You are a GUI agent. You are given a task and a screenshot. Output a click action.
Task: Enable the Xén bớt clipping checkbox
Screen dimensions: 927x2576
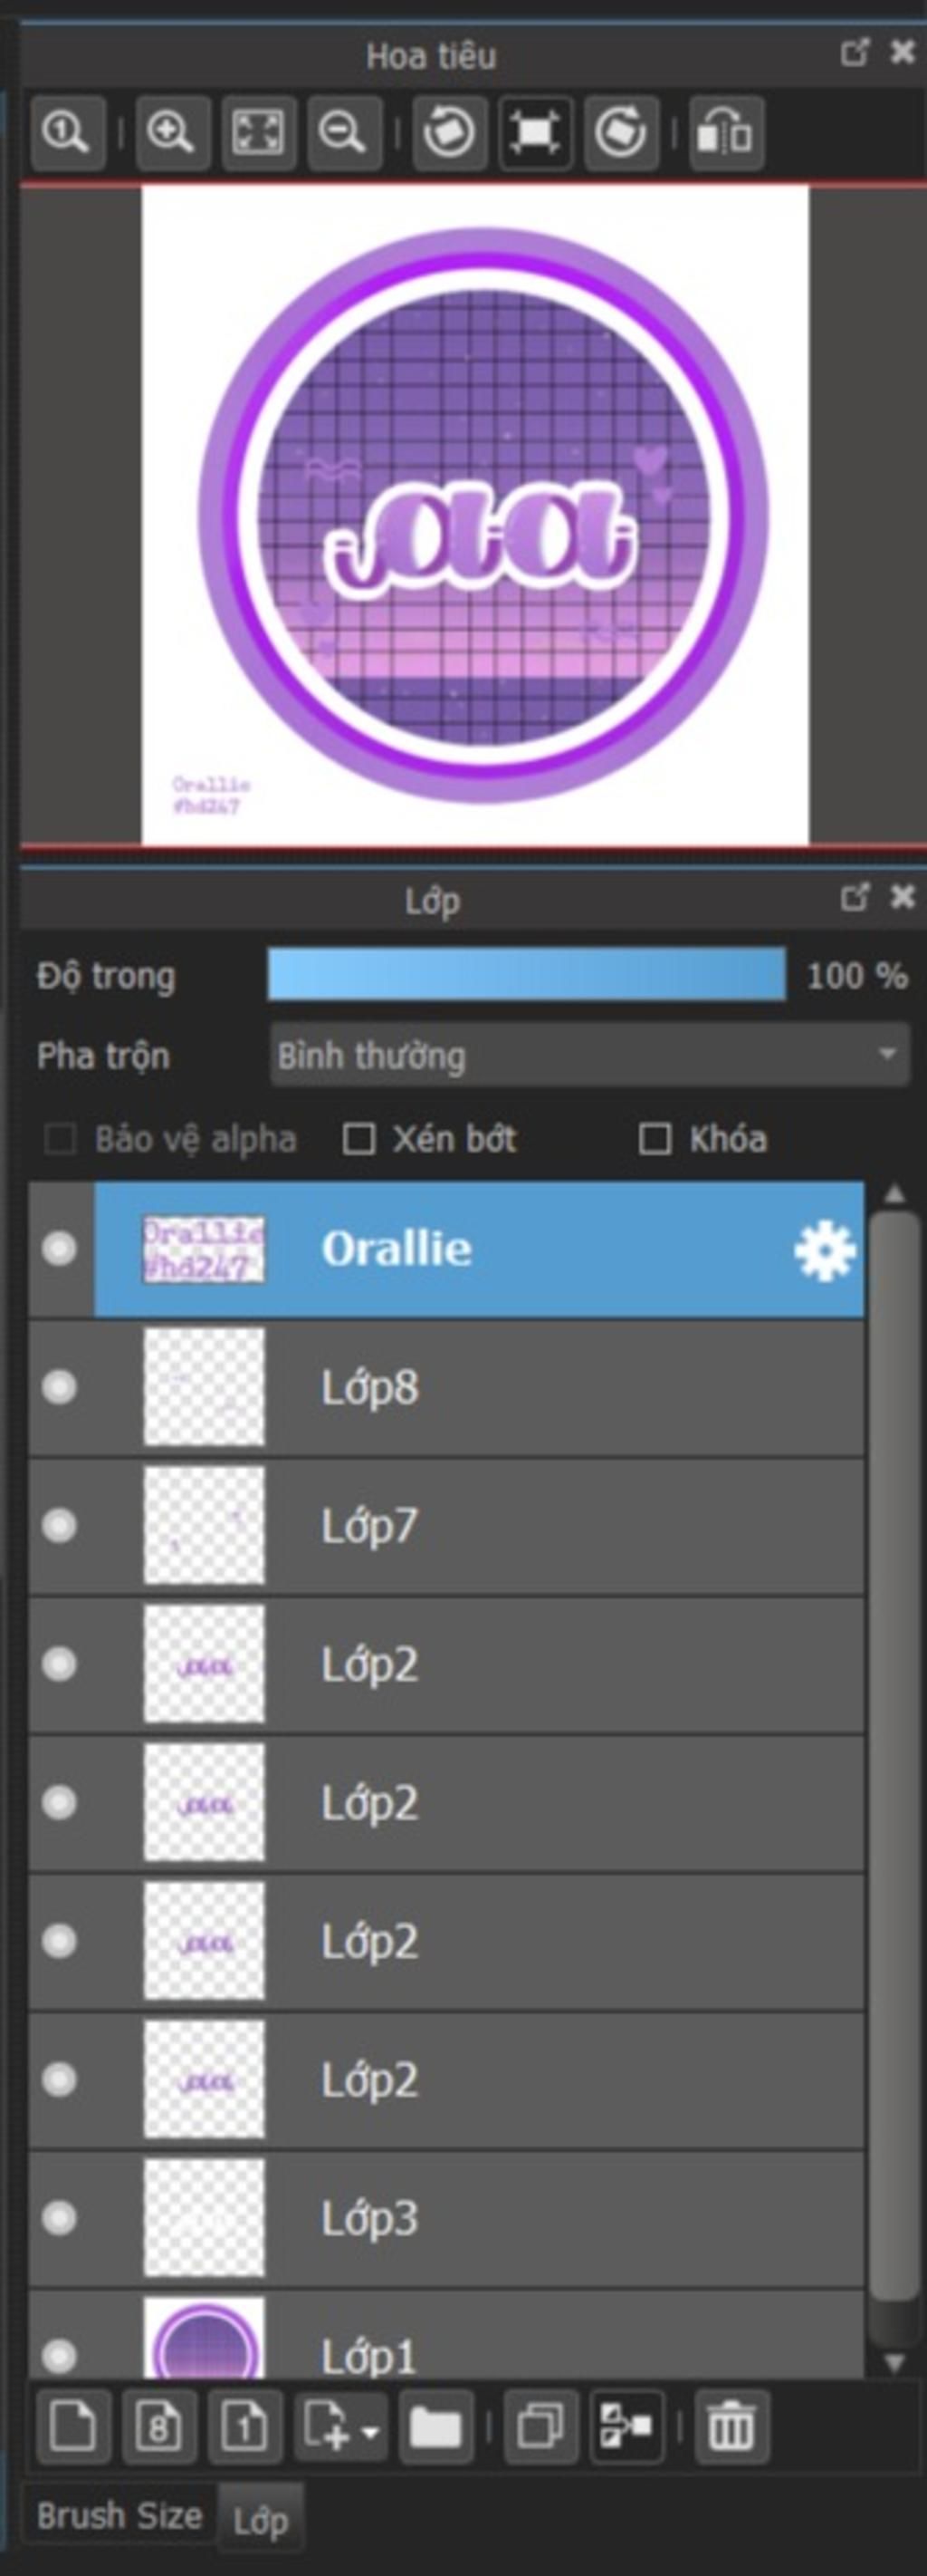(x=358, y=1138)
